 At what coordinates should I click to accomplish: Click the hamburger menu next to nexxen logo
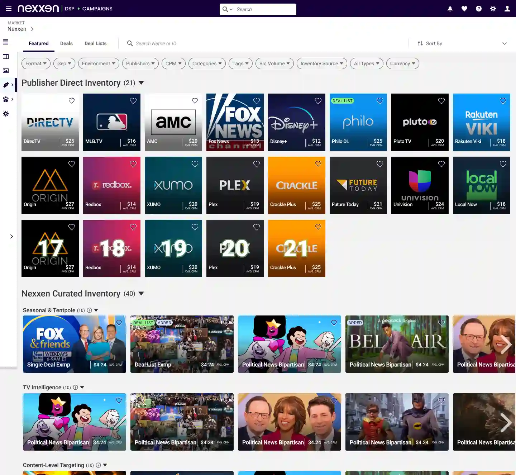pos(8,9)
